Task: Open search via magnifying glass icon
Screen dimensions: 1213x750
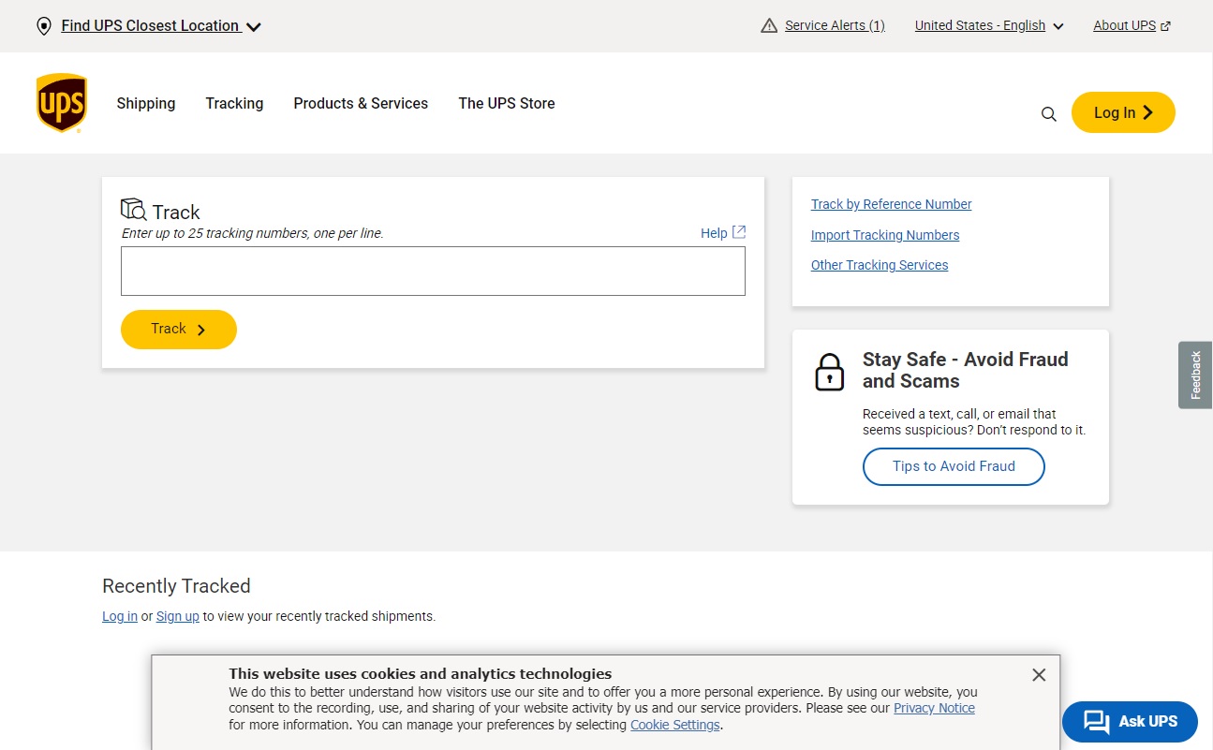Action: (1049, 113)
